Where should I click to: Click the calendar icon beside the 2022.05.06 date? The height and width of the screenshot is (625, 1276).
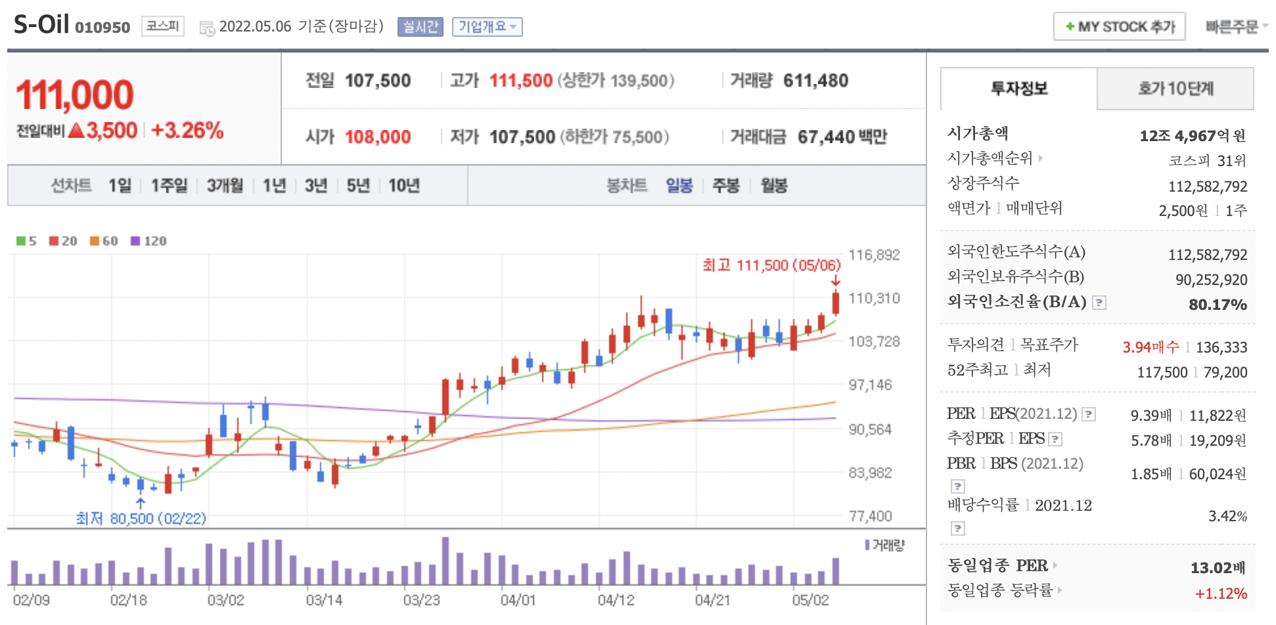(x=207, y=28)
